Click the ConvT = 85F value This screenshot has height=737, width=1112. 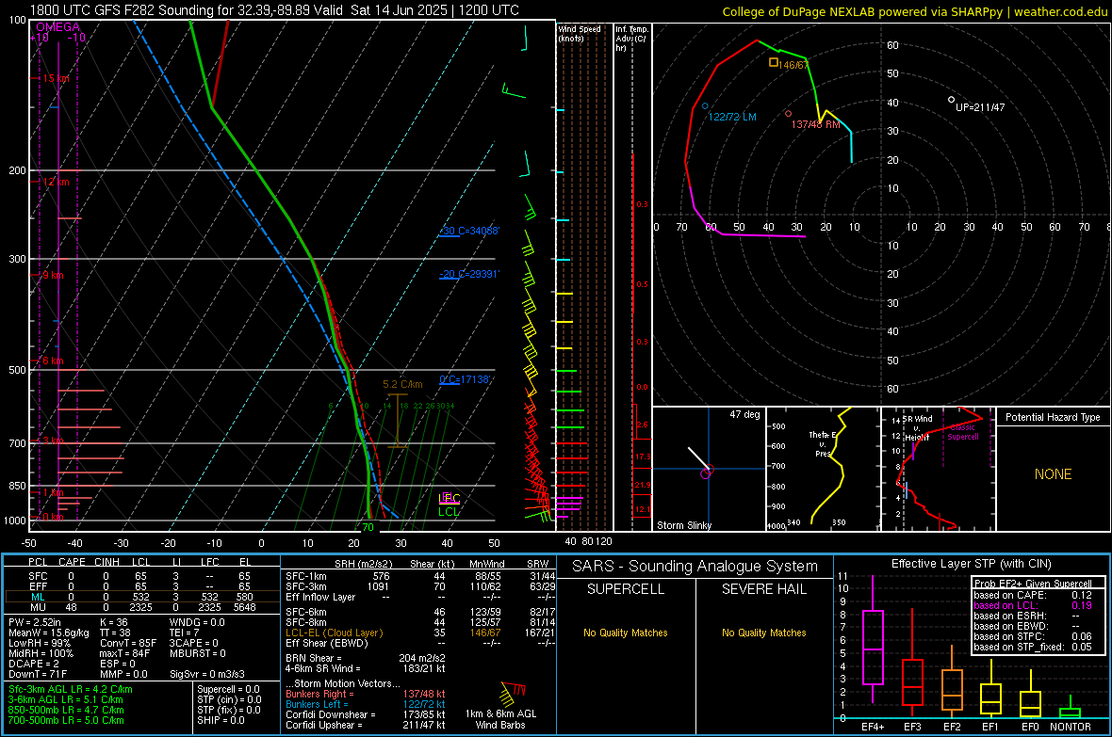coord(128,644)
